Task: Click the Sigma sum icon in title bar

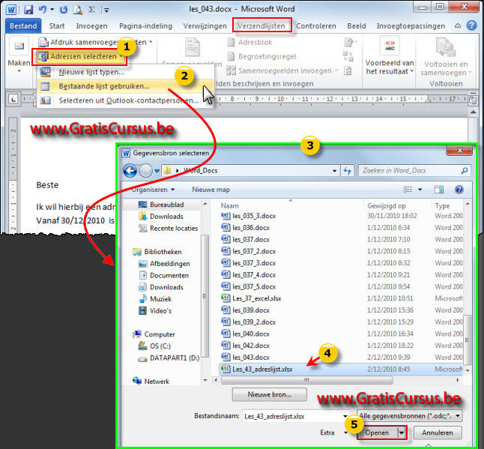Action: pos(91,10)
